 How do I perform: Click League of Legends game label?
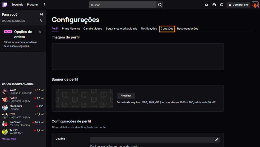click(21, 93)
